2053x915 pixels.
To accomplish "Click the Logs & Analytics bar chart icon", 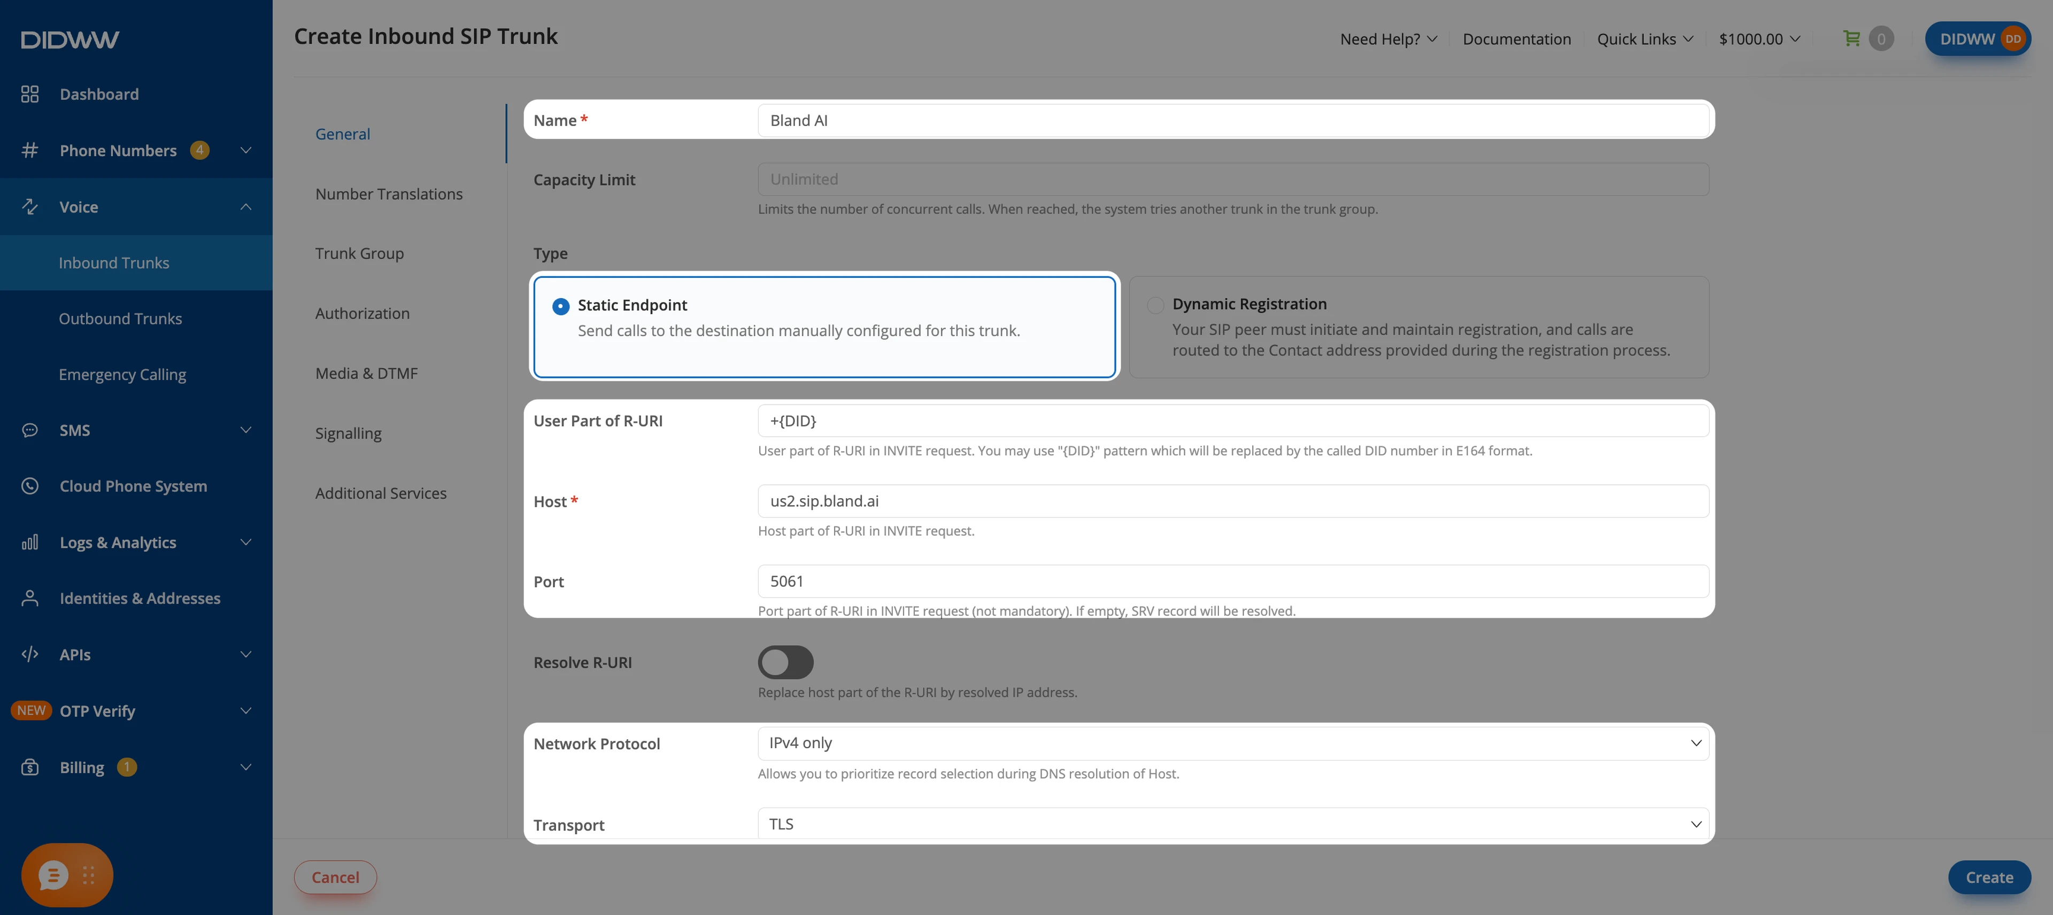I will click(29, 542).
